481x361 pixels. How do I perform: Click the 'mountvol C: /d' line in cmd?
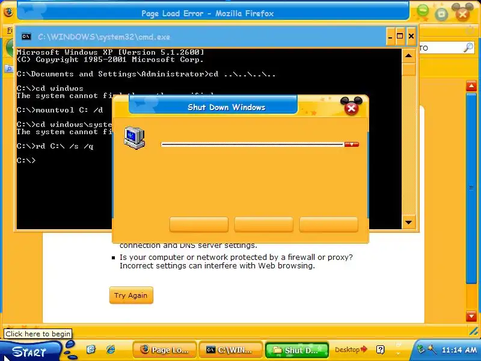click(60, 110)
